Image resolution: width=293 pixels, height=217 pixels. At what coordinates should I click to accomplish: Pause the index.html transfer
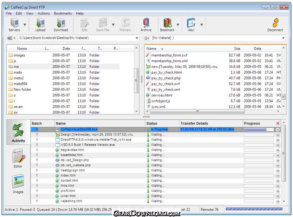[x=278, y=176]
